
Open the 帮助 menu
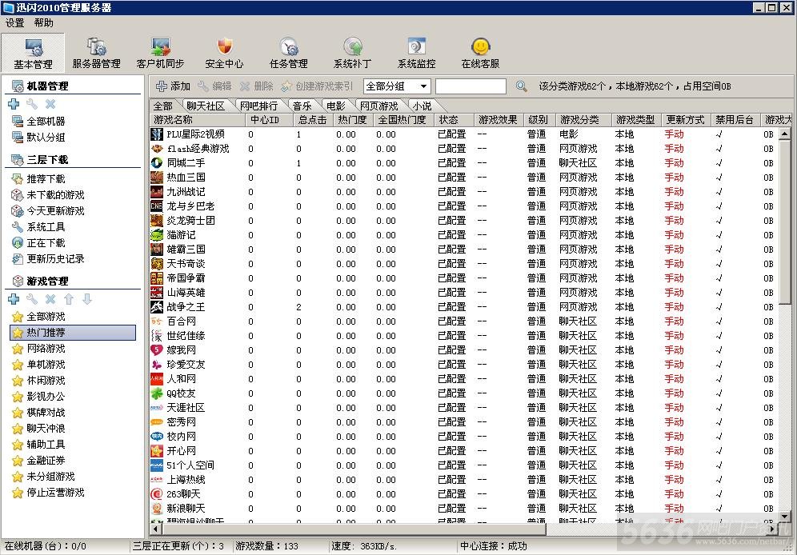[44, 23]
